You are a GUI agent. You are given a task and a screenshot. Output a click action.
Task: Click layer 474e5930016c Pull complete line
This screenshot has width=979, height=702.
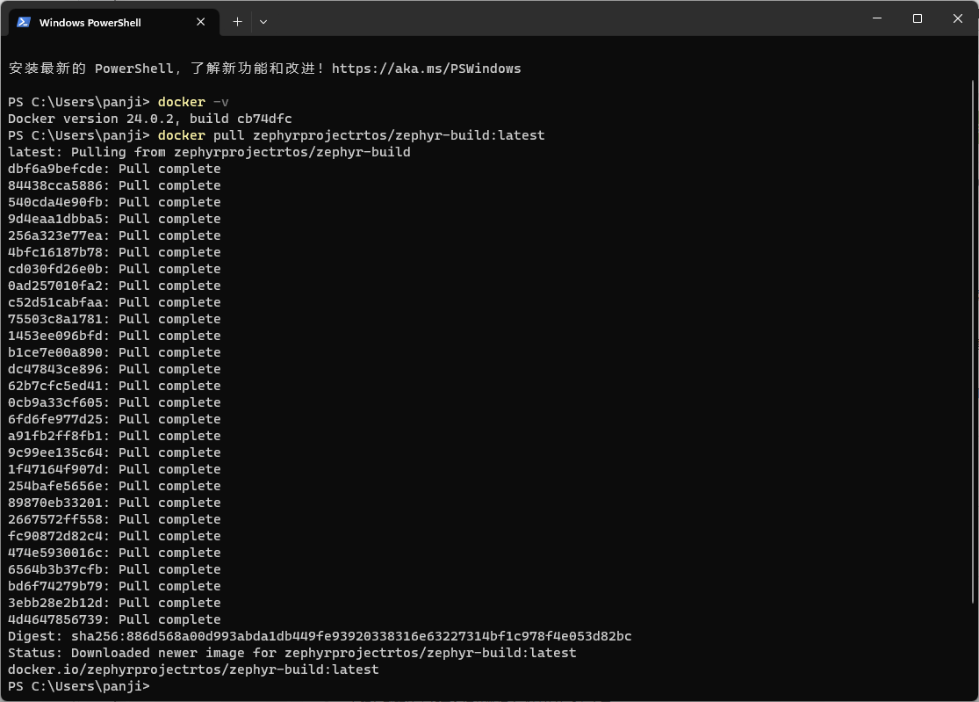coord(114,554)
